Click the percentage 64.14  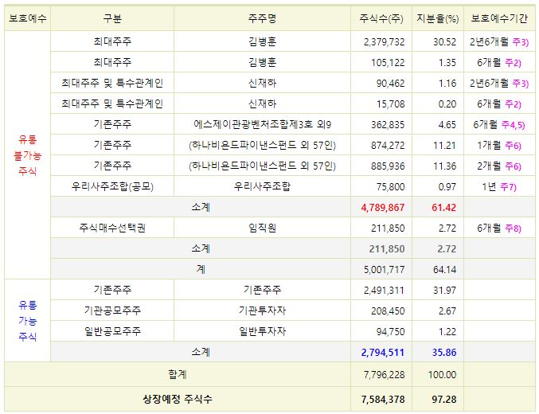click(x=444, y=270)
